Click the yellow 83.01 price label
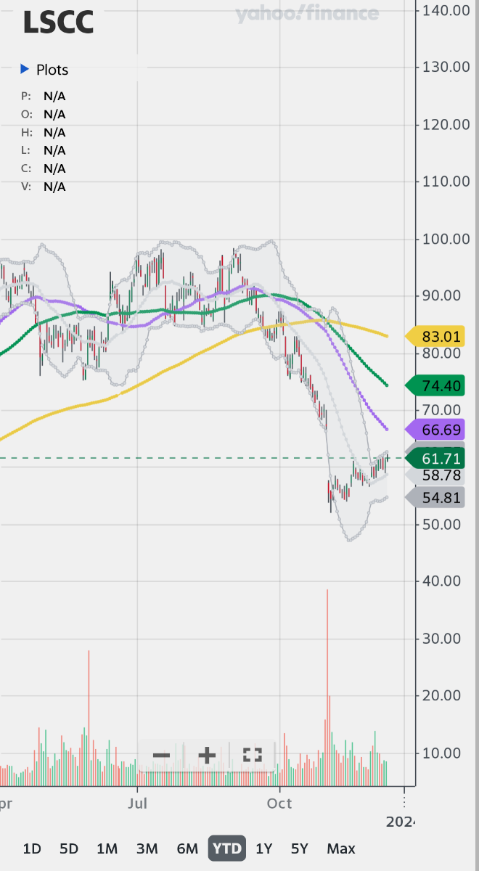 coord(440,336)
